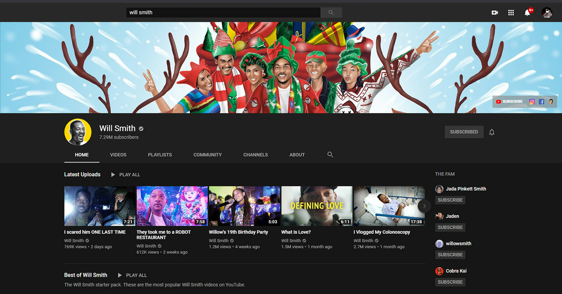The height and width of the screenshot is (294, 562).
Task: Search within the channel using magnifier
Action: [330, 154]
